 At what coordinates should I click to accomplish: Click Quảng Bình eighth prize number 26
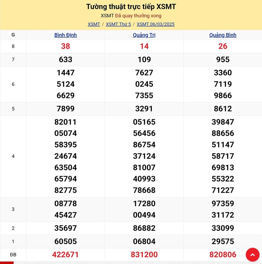[x=223, y=46]
